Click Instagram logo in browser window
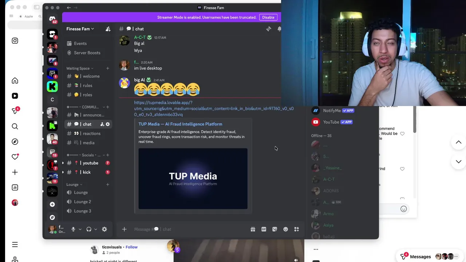 point(15,41)
